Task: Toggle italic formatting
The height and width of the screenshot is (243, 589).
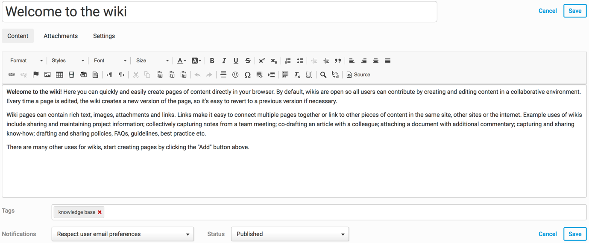Action: 224,61
